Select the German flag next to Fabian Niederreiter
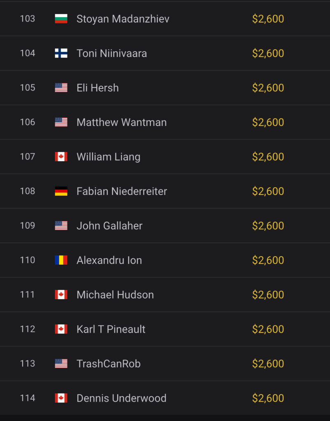Screen dimensions: 330x421 click(x=61, y=191)
